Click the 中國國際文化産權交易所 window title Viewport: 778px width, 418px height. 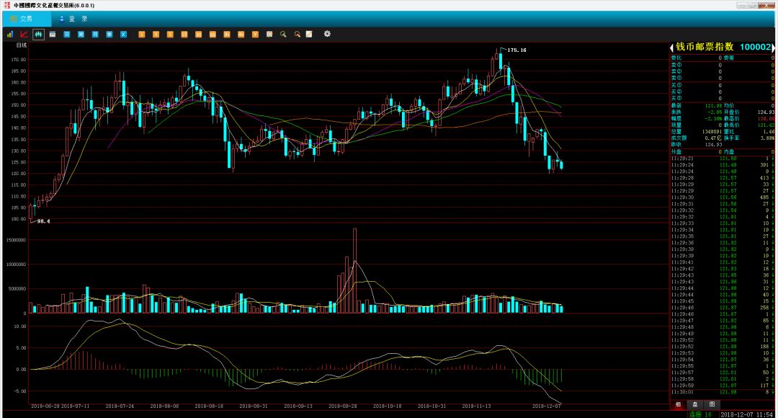point(54,6)
